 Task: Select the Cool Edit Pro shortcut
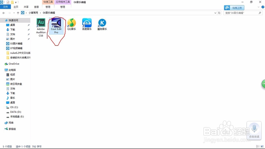[56, 26]
